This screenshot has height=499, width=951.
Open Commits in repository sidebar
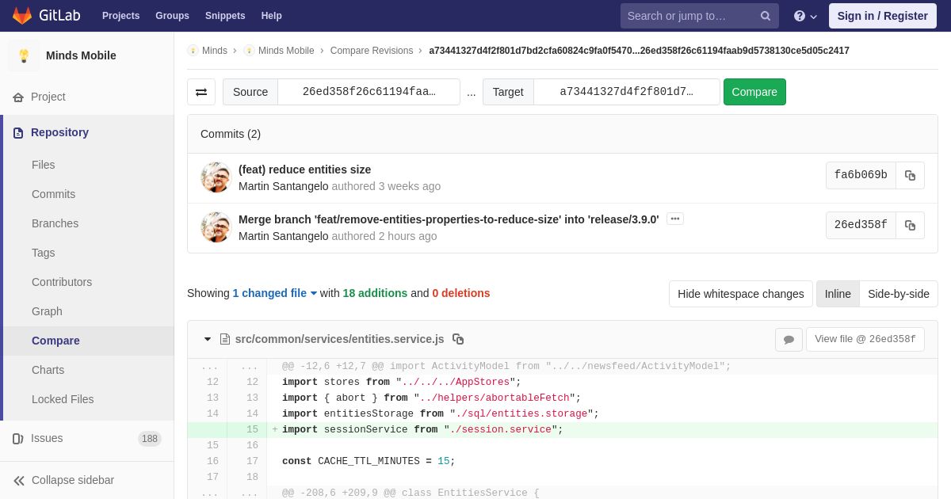[x=53, y=194]
